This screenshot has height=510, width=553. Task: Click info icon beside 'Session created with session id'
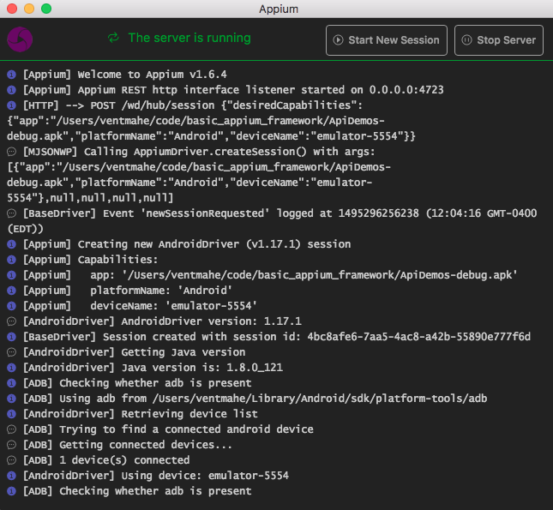coord(11,337)
